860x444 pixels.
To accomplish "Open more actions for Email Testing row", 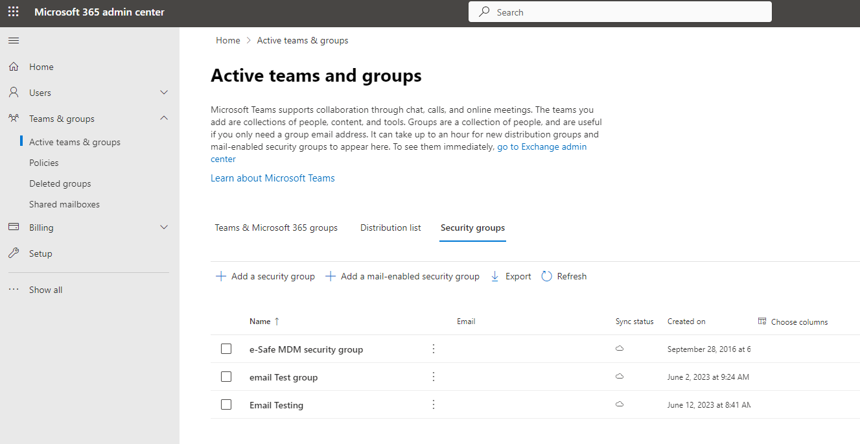I will (434, 404).
